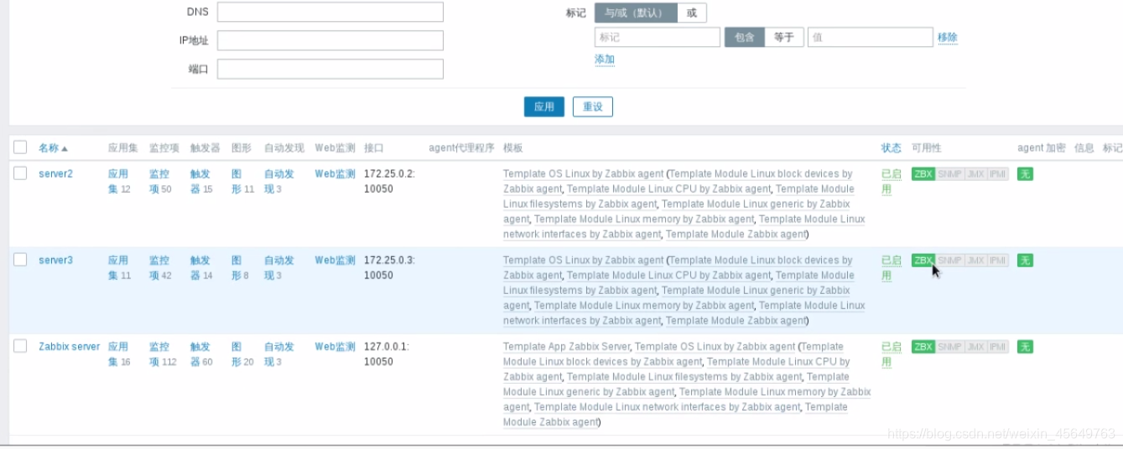1123x449 pixels.
Task: Open Web监测 for server2
Action: (x=335, y=173)
